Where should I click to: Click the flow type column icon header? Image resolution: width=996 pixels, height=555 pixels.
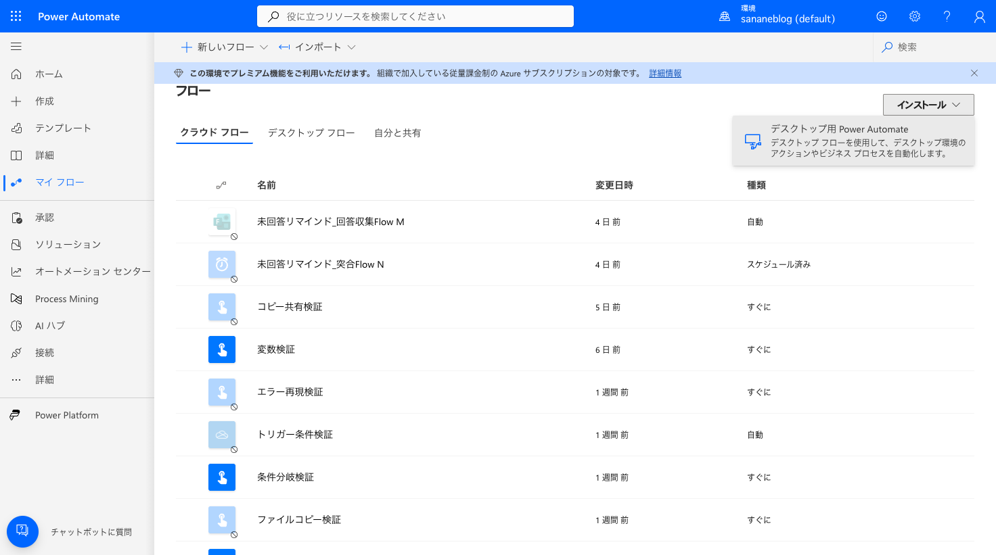click(x=221, y=185)
